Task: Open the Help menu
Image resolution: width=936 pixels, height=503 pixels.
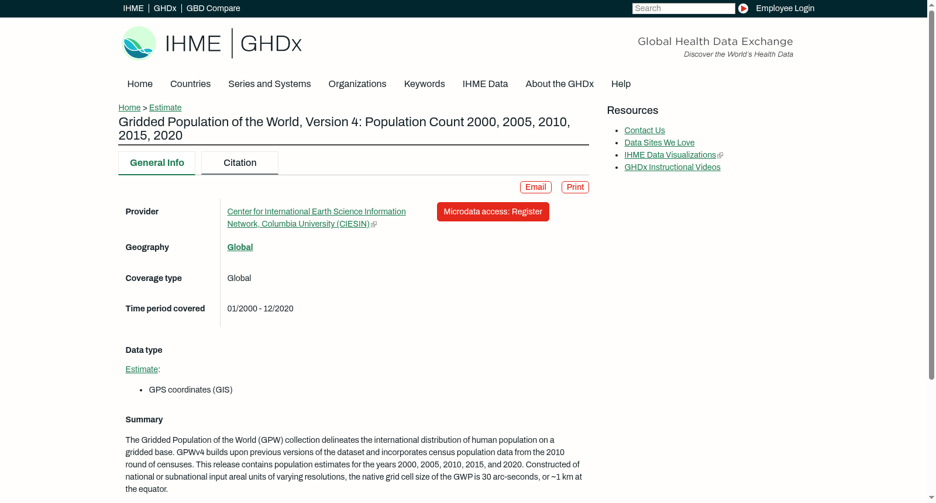Action: tap(621, 84)
